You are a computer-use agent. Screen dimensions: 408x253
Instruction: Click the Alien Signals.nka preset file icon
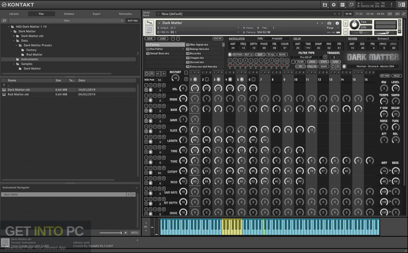188,45
